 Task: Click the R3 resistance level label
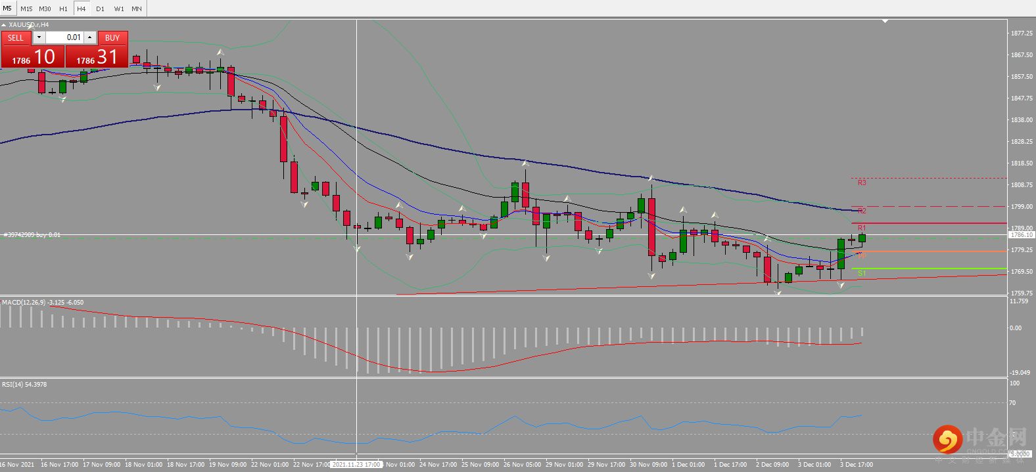coord(862,182)
